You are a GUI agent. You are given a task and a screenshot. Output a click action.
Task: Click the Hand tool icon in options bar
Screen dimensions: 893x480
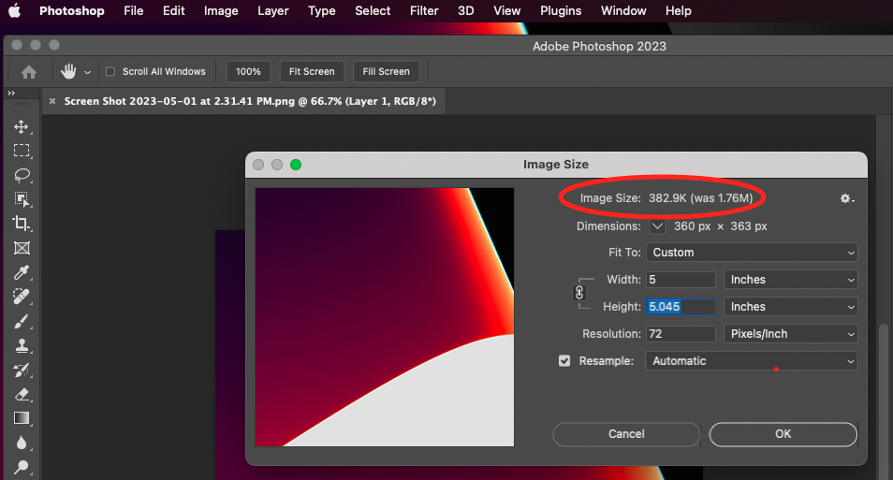tap(68, 71)
